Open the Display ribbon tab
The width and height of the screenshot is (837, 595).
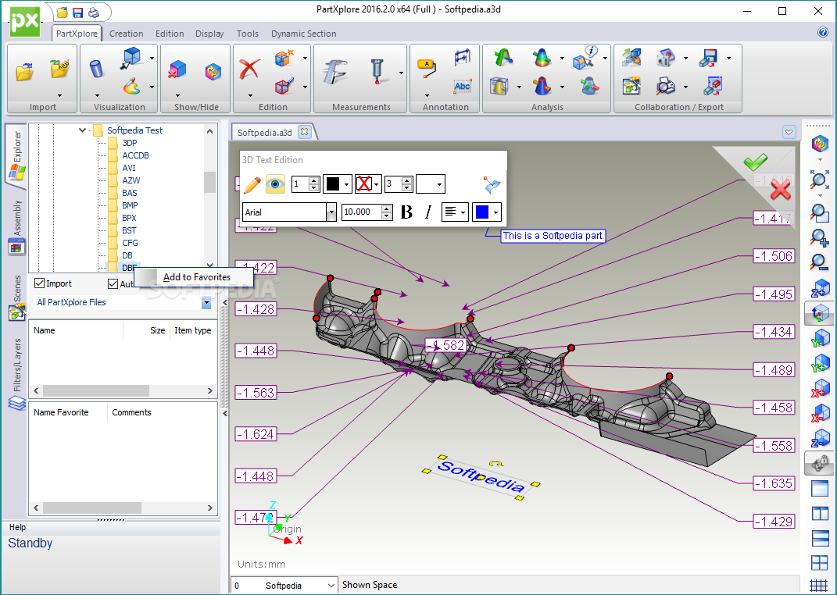coord(209,34)
